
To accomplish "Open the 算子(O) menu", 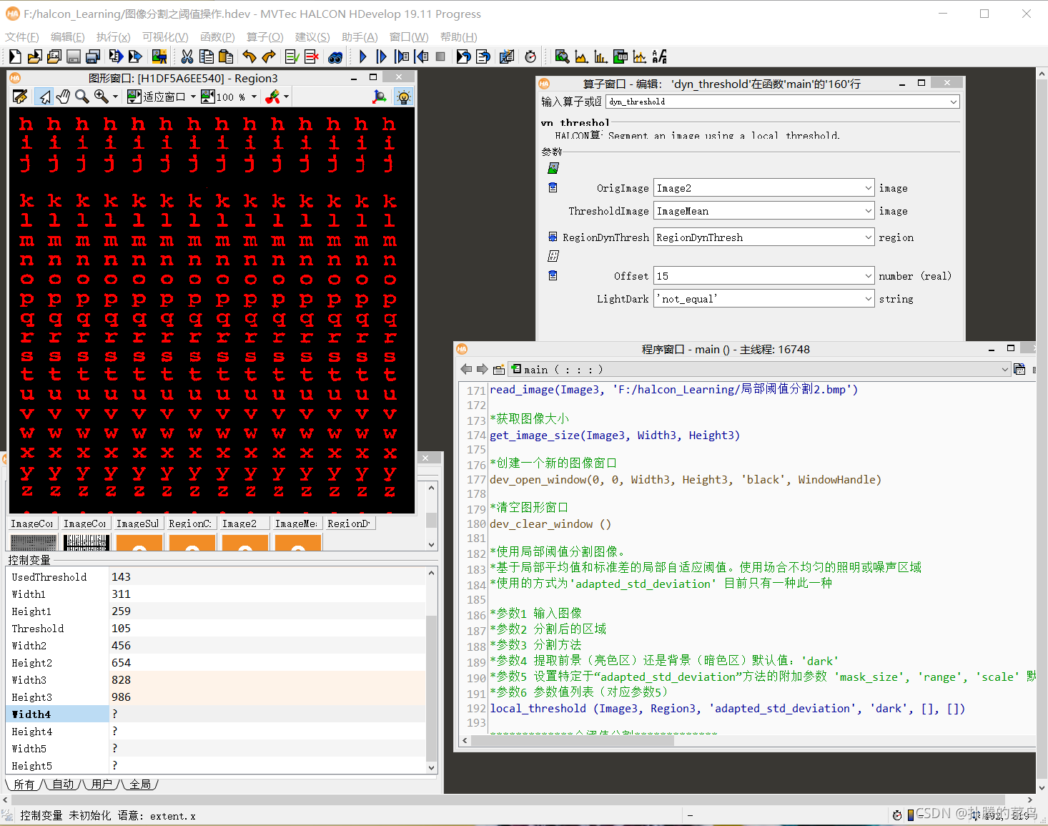I will pos(265,36).
